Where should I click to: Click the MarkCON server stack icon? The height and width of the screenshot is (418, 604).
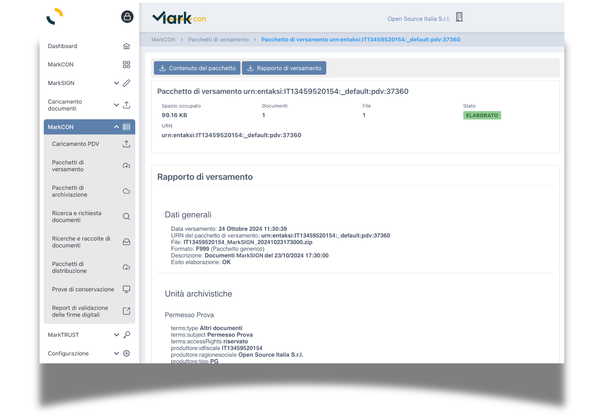coord(127,127)
